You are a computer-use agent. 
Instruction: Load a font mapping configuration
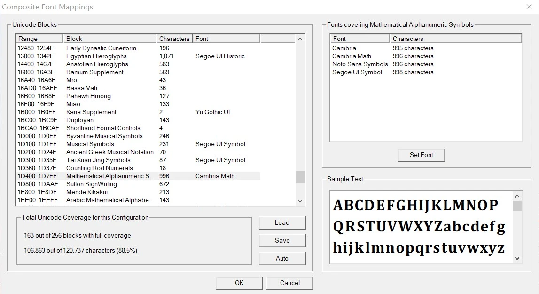coord(282,223)
